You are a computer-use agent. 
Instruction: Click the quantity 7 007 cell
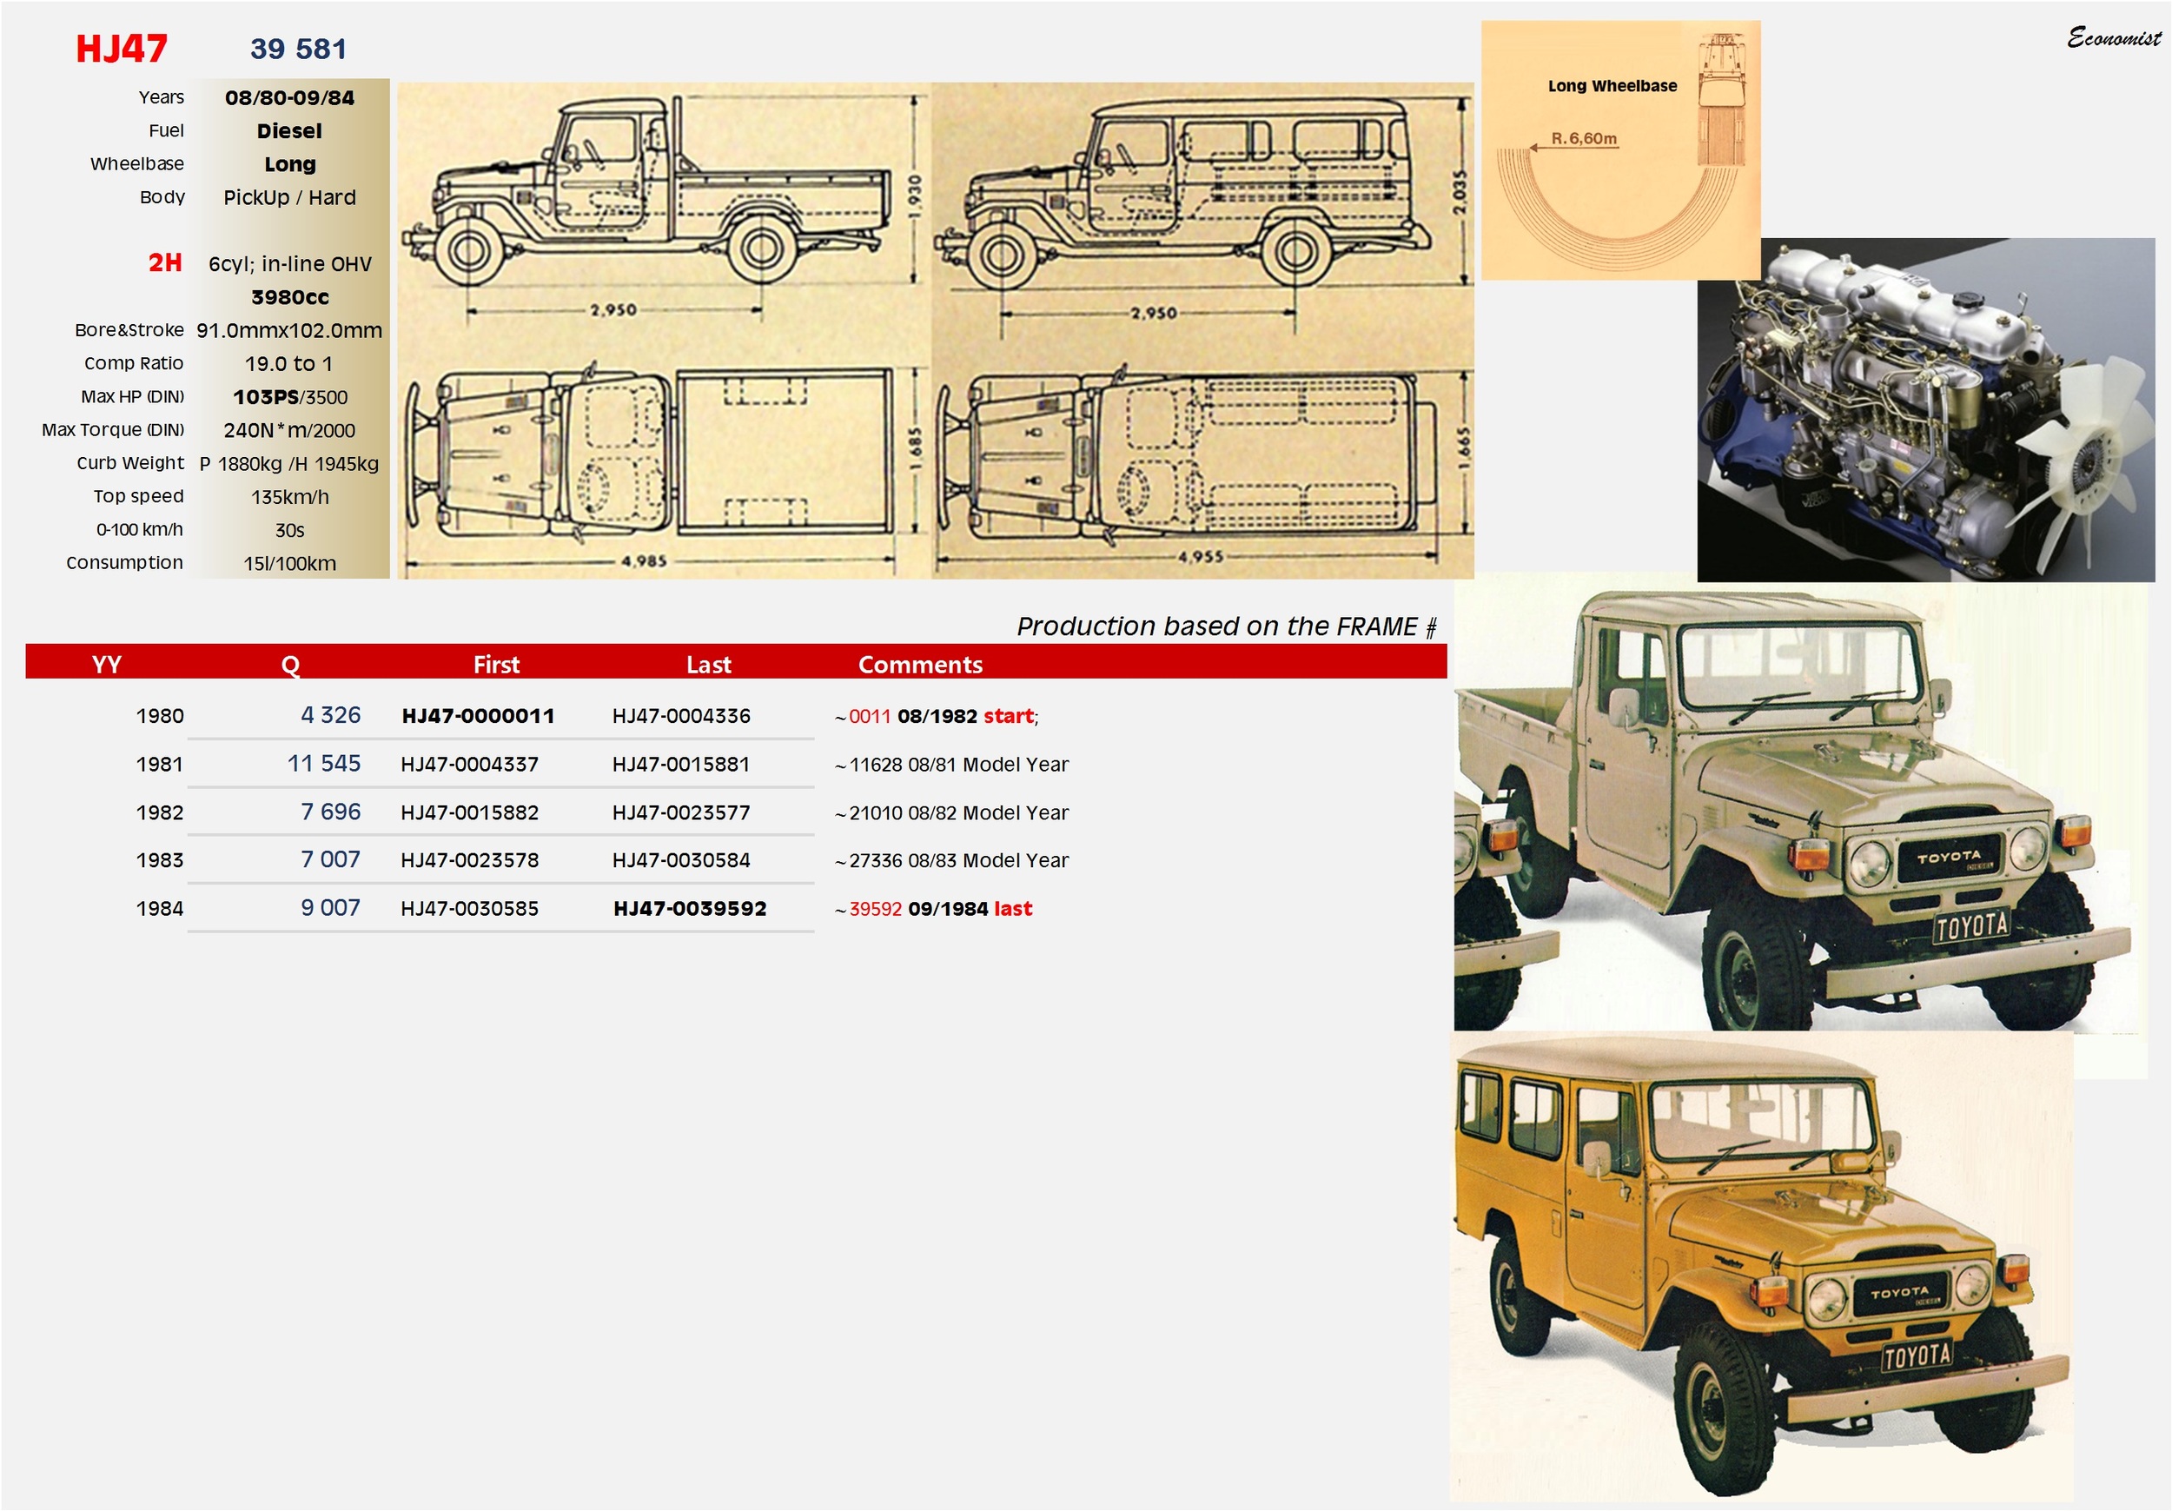click(330, 858)
